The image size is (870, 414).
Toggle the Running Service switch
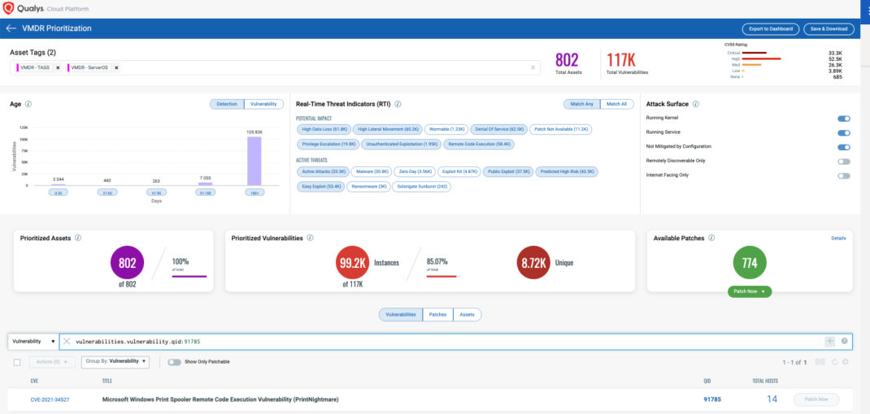(843, 133)
